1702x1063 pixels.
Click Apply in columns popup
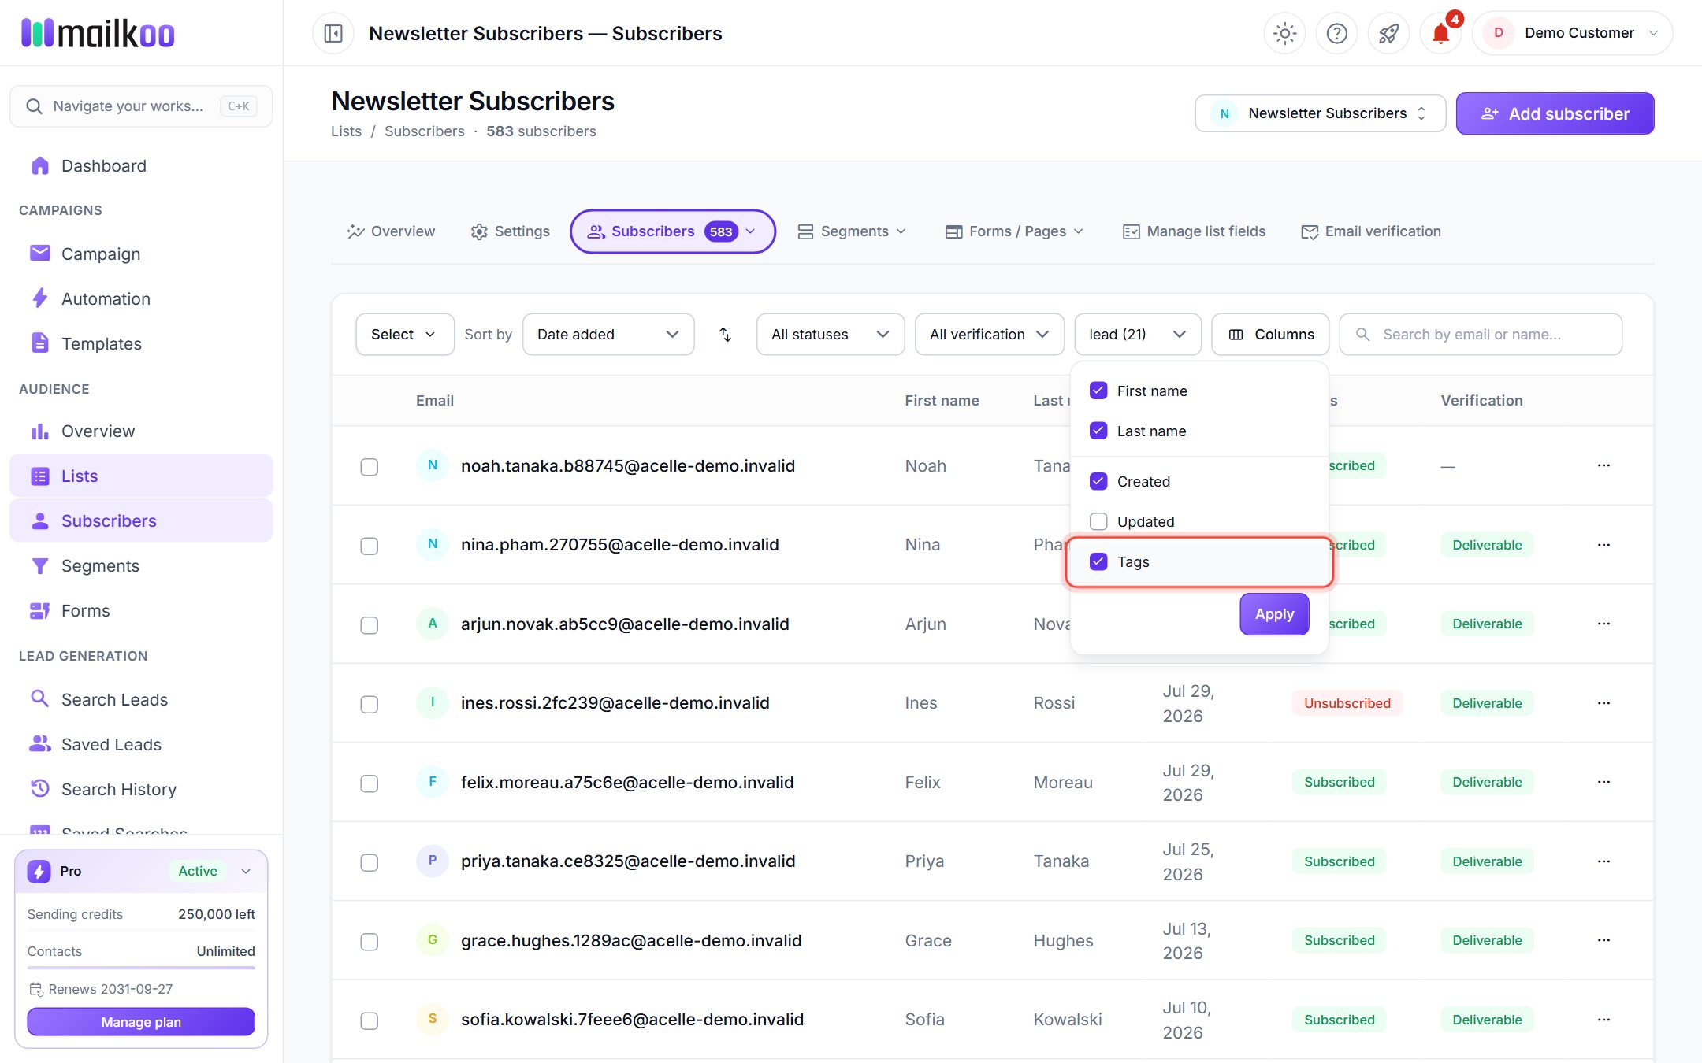[1274, 614]
